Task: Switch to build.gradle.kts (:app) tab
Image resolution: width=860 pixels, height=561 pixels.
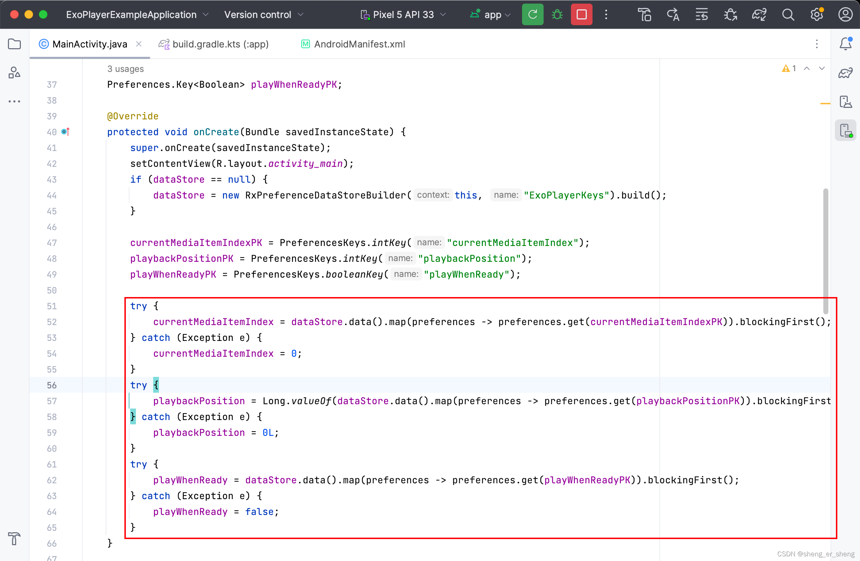Action: pyautogui.click(x=214, y=44)
